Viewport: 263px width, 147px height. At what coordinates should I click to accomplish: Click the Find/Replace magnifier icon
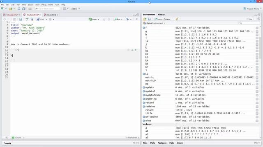point(32,19)
